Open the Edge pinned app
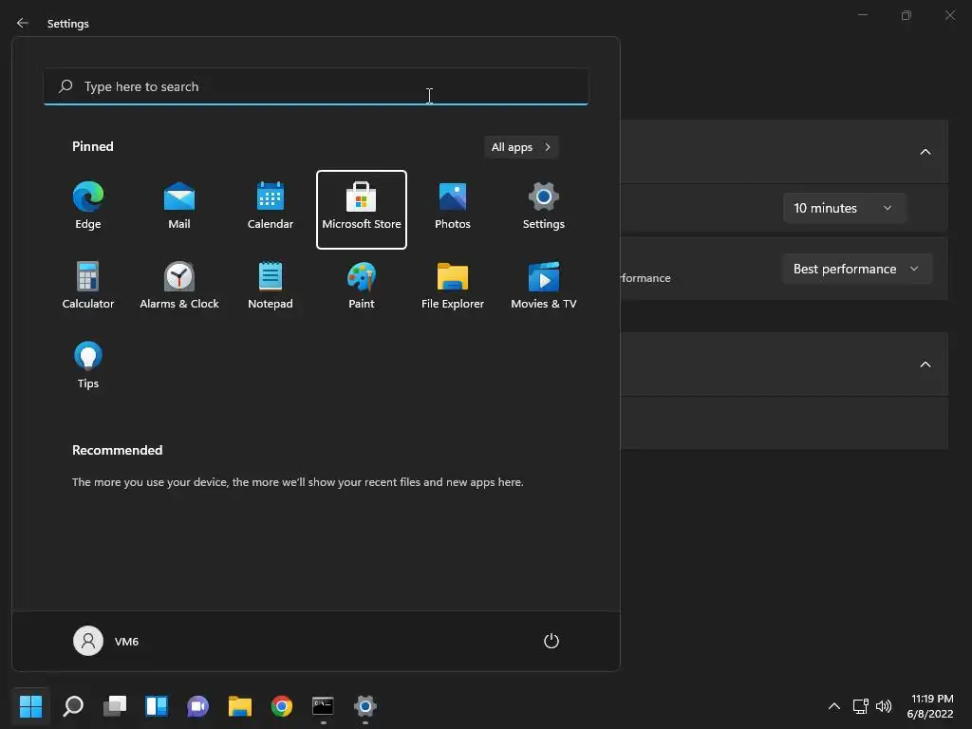 click(x=88, y=208)
